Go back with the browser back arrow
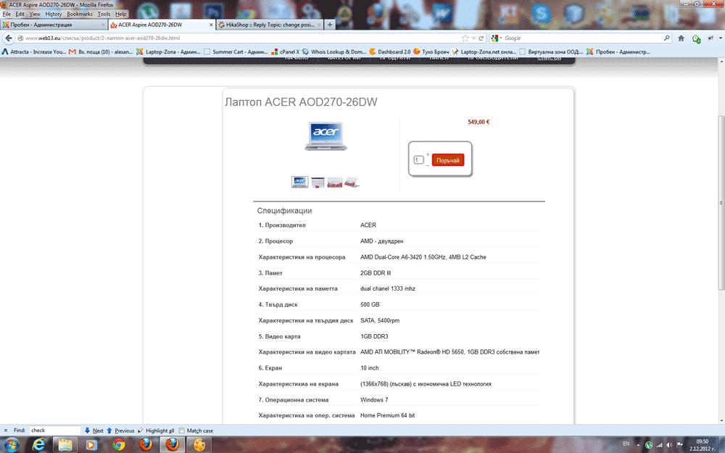725x453 pixels. coord(8,38)
